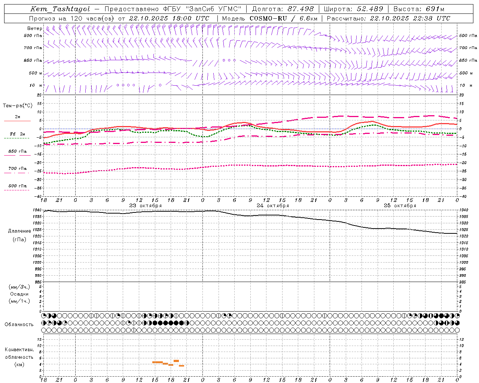The height and width of the screenshot is (383, 479).
Task: Click the (мм/3ч.) precipitation unit label
Action: coord(19,287)
